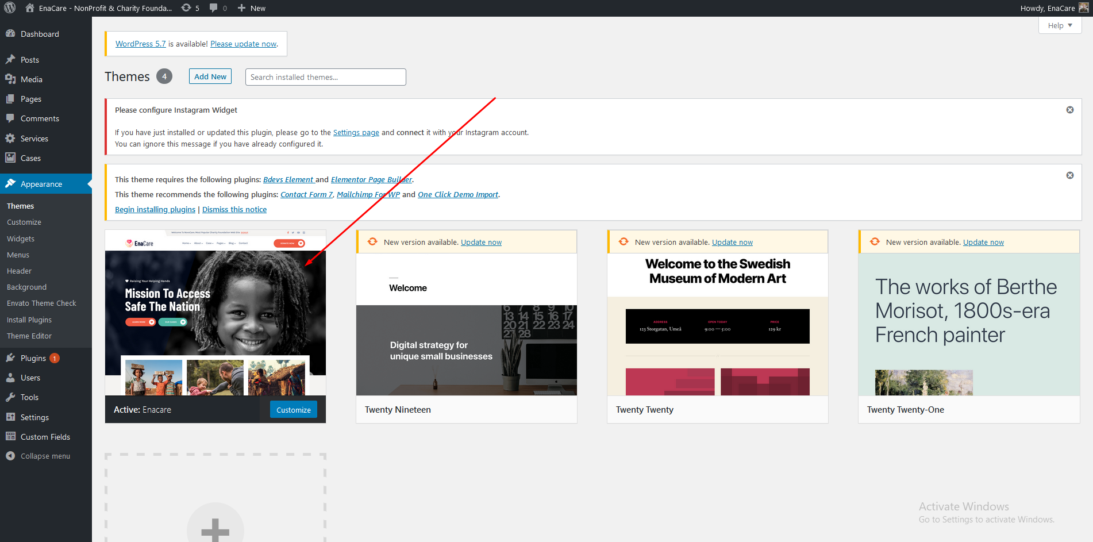
Task: Open the Theme Editor submenu item
Action: click(29, 336)
